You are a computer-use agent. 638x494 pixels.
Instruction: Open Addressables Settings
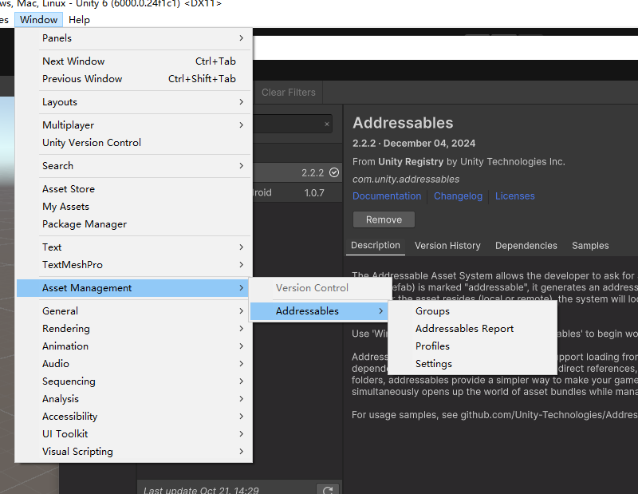coord(472,364)
